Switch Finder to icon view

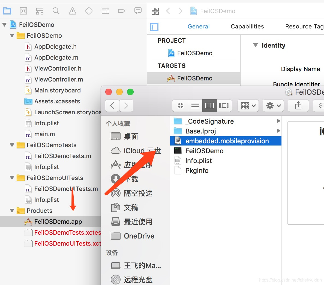pos(180,106)
